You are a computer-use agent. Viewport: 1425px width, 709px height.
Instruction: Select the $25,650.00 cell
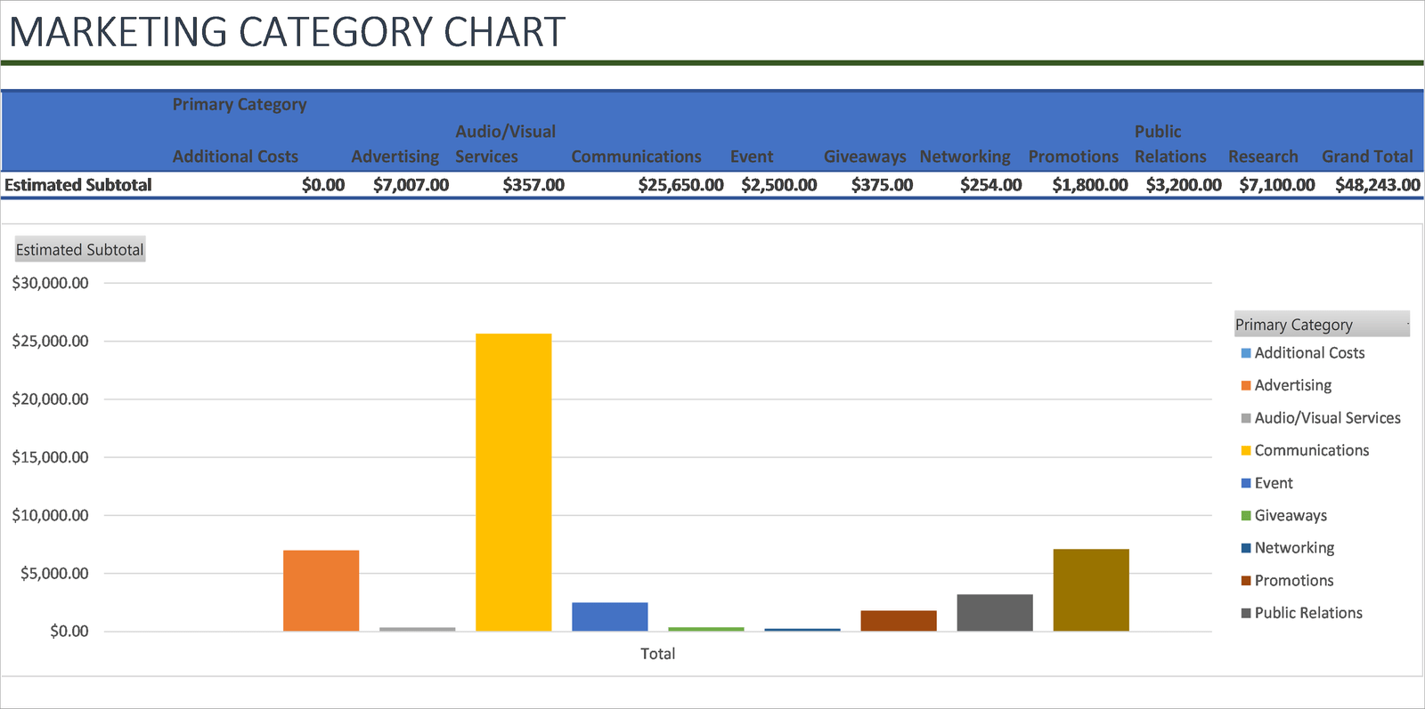[680, 185]
